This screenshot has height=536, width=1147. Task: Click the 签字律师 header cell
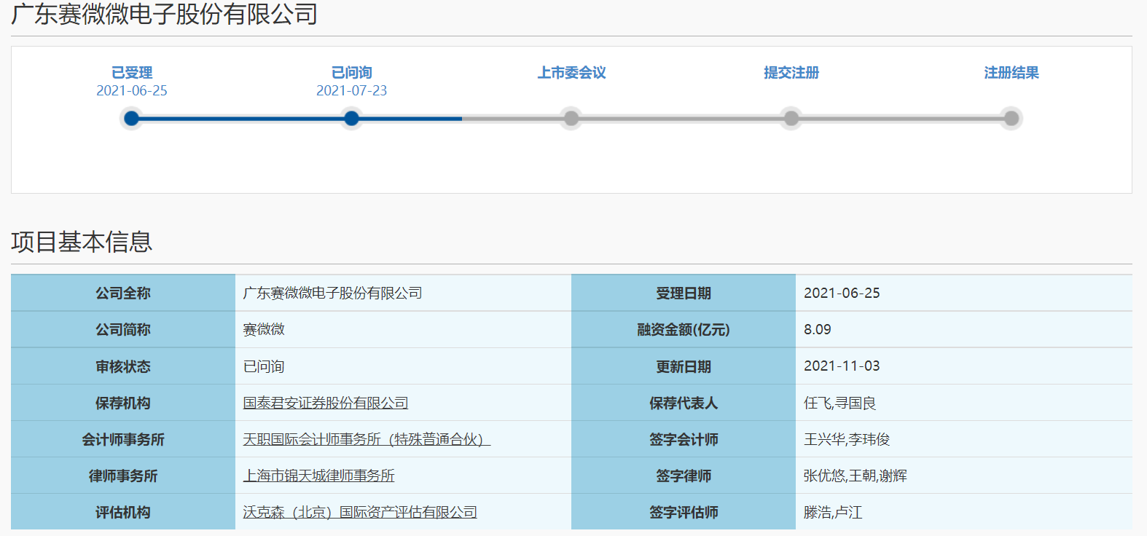684,476
